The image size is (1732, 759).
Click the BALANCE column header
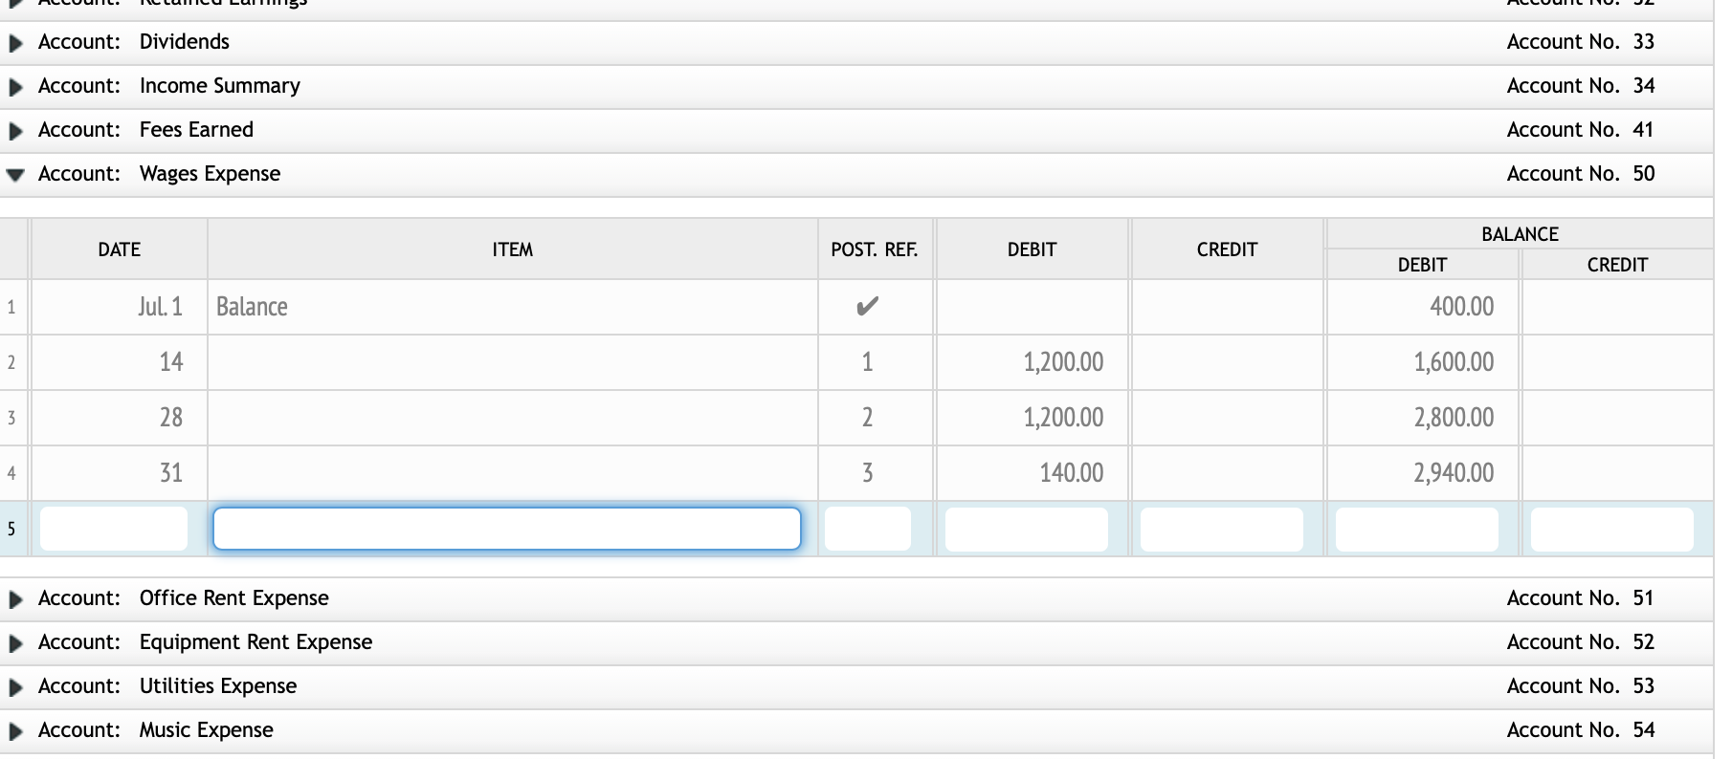[1518, 233]
